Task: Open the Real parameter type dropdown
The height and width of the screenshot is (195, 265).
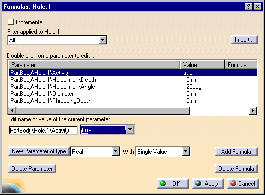Action: 116,152
